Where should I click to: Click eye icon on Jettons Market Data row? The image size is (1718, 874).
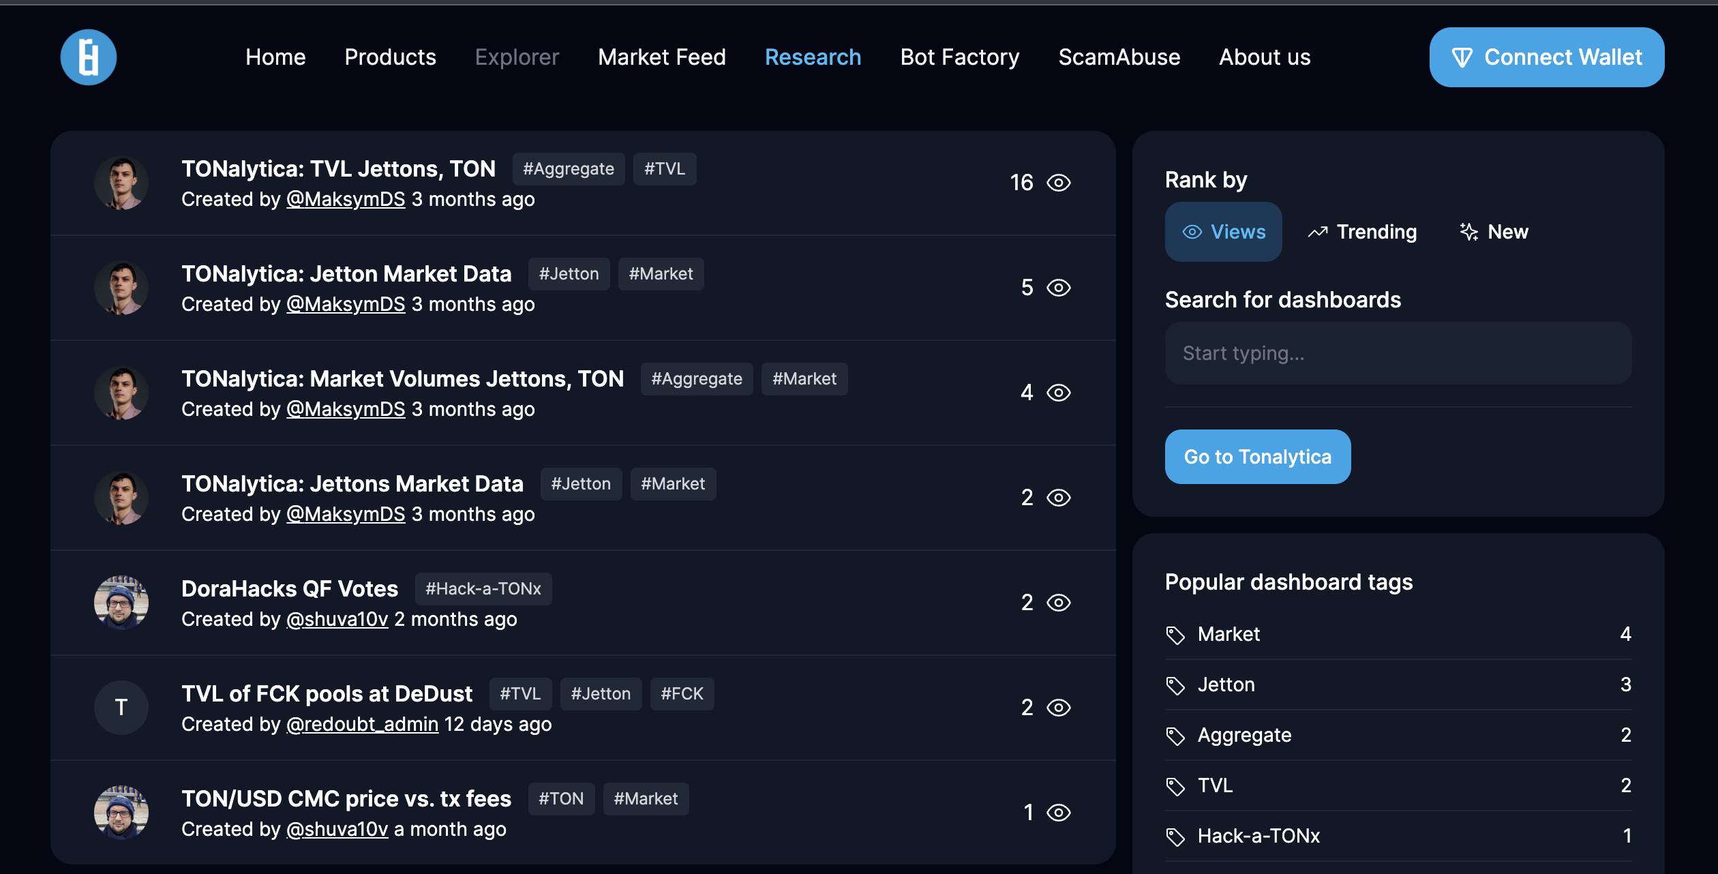pos(1059,498)
